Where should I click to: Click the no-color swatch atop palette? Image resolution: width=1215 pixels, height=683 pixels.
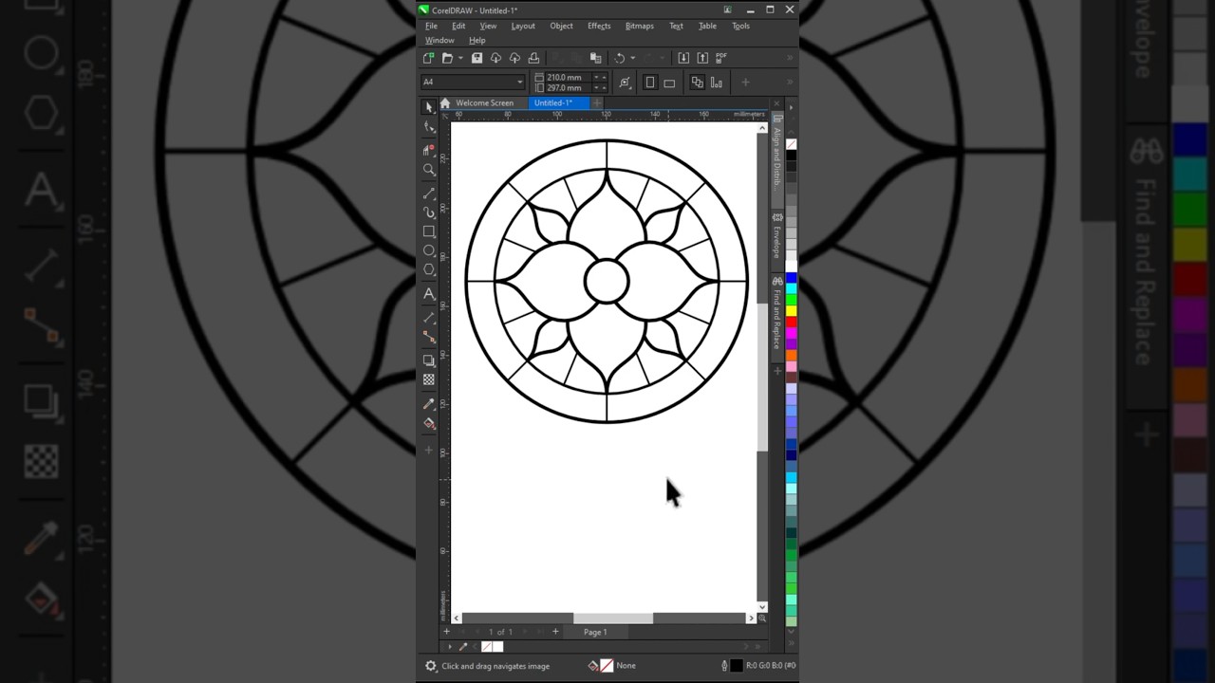(x=791, y=144)
